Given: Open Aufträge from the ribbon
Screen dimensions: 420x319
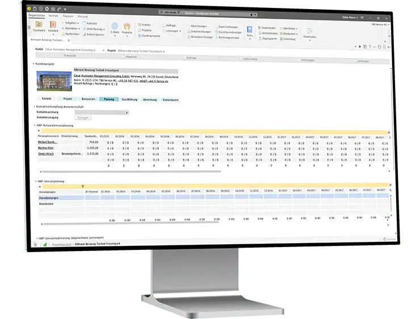Looking at the screenshot, I should pyautogui.click(x=169, y=25).
